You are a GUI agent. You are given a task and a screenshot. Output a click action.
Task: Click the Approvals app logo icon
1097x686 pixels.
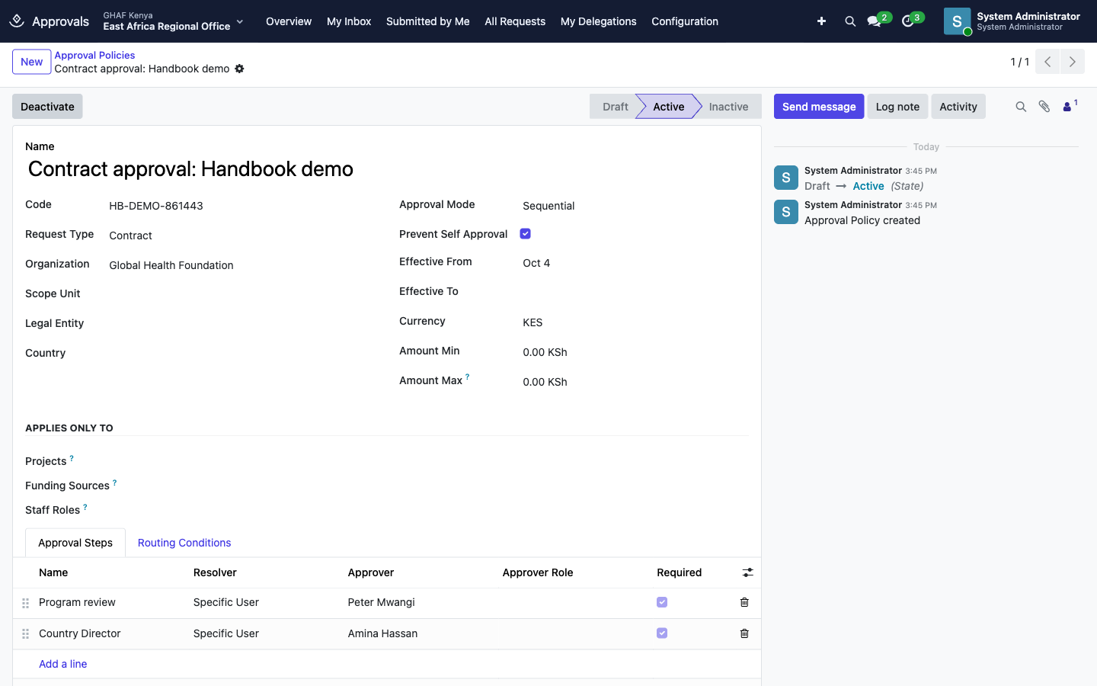(x=17, y=21)
